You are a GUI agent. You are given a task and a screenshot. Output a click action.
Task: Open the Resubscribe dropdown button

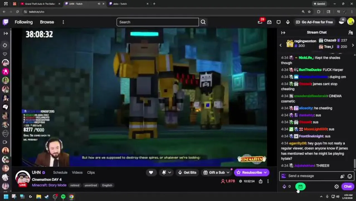tap(252, 173)
